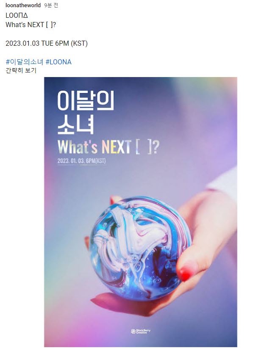264x348 pixels.
Task: Click the BlockBerry Creative logo icon on poster
Action: click(133, 331)
